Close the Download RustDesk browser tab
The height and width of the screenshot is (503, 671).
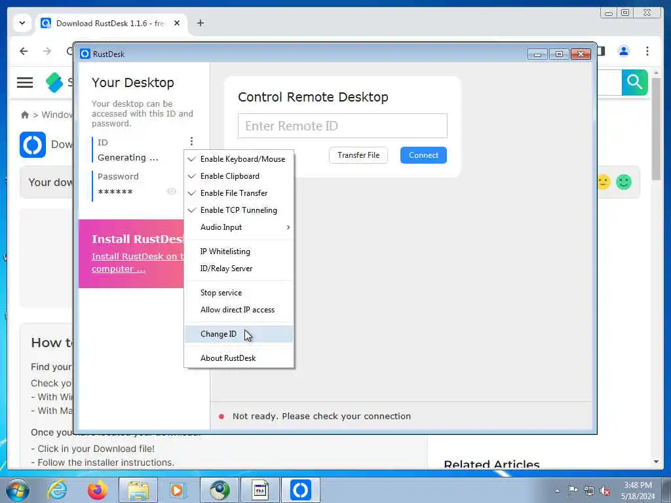click(177, 23)
